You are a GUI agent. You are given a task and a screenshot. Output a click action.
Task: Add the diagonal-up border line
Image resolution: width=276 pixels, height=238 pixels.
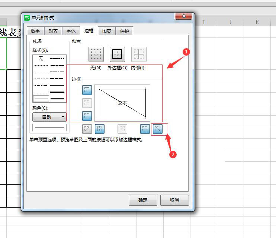(x=87, y=129)
